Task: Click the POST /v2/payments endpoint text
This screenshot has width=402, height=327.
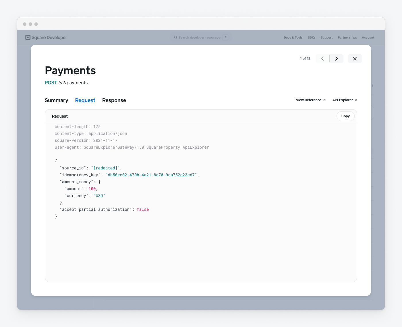Action: pyautogui.click(x=66, y=83)
